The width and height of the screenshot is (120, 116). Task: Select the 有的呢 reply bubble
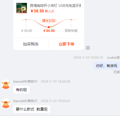pos(21,90)
